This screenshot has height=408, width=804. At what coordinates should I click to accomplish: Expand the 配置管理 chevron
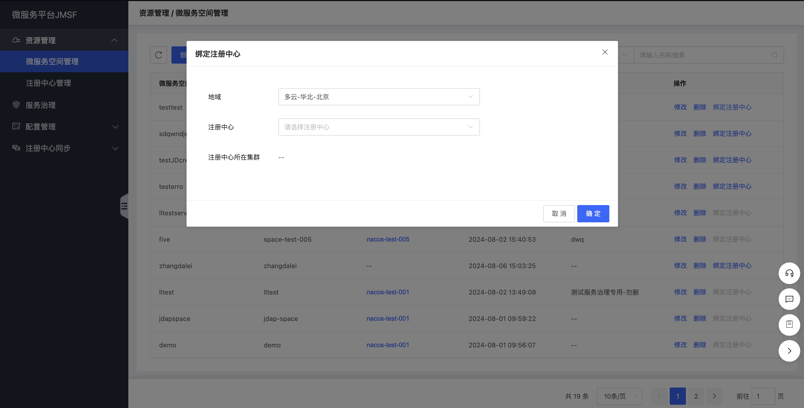[x=115, y=127]
